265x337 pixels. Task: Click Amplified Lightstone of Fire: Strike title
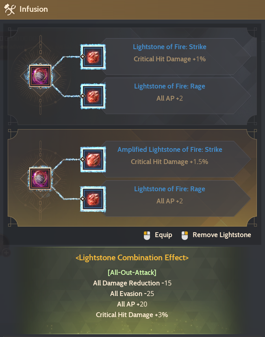pos(170,149)
